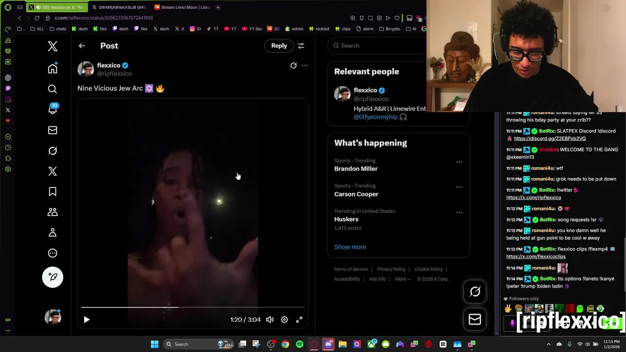Open the Huskers trending topic
The height and width of the screenshot is (352, 626).
coord(346,219)
